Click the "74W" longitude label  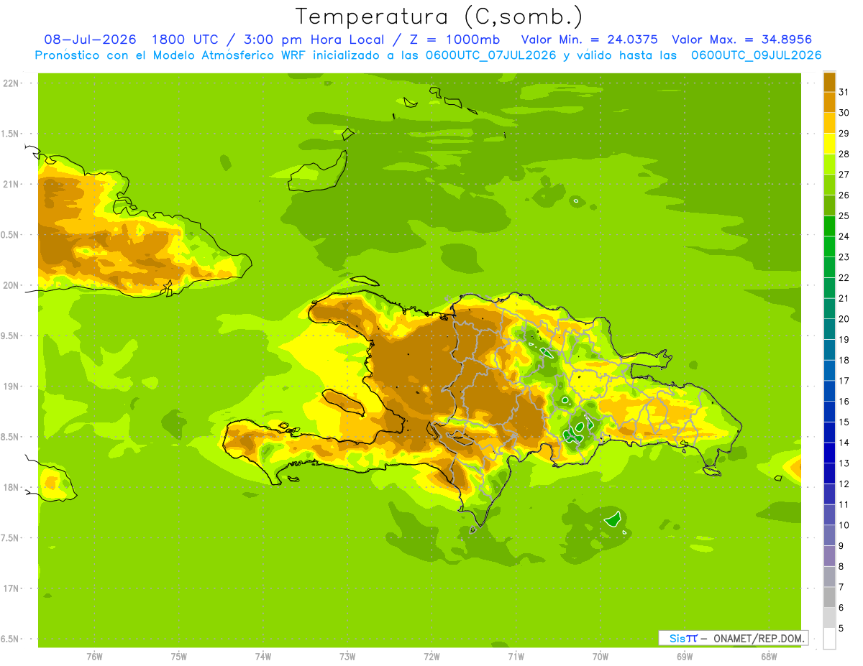[263, 657]
